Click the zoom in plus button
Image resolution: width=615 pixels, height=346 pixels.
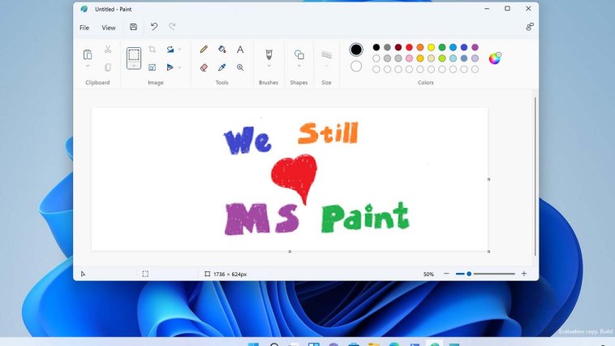523,274
